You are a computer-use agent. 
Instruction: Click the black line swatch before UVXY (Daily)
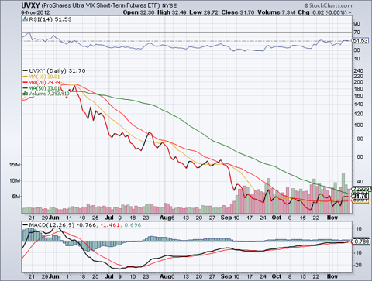tap(26, 70)
